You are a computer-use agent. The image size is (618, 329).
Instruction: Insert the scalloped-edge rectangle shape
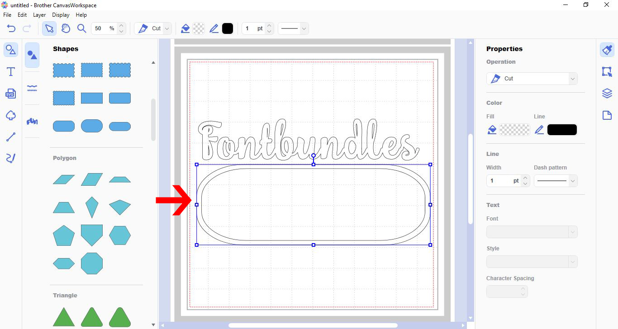point(64,70)
